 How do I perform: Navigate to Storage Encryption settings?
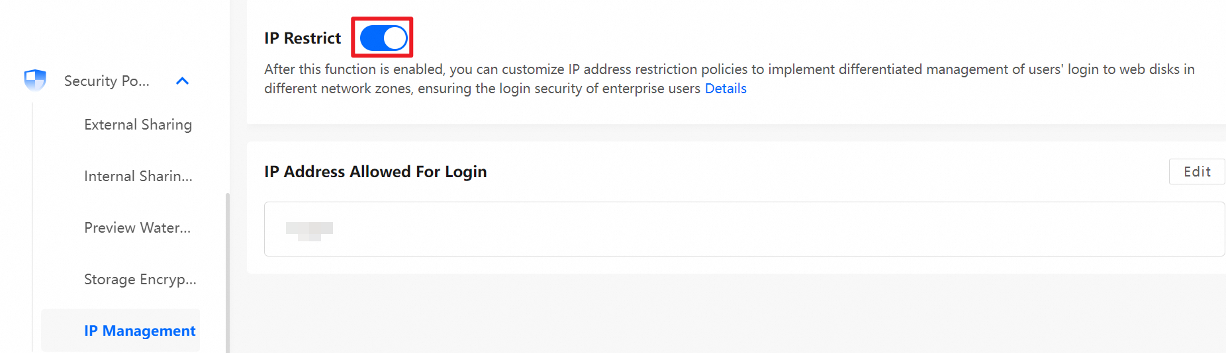140,280
